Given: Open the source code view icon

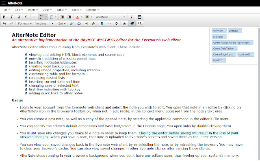Looking at the screenshot, I should 109,23.
